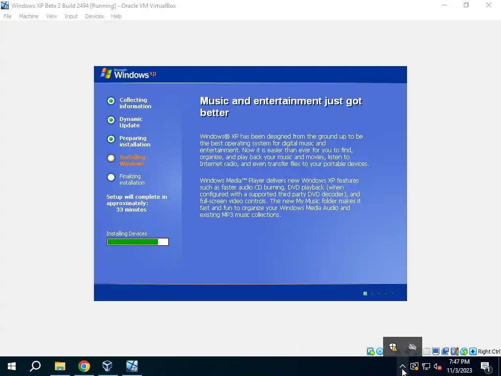Click the Installing Devices progress bar
Screen dimensions: 501x376
[x=137, y=242]
